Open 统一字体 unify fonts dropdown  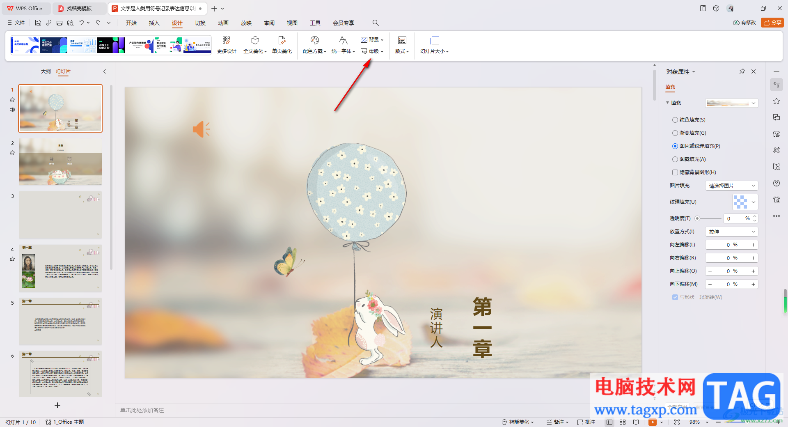click(343, 45)
